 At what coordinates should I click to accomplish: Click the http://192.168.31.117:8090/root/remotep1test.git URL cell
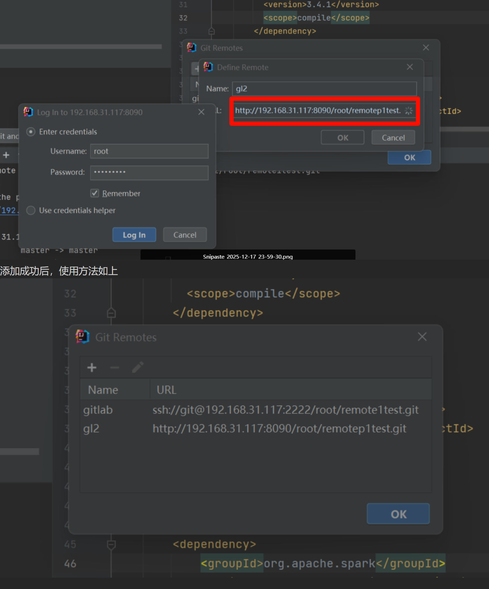[x=279, y=429]
